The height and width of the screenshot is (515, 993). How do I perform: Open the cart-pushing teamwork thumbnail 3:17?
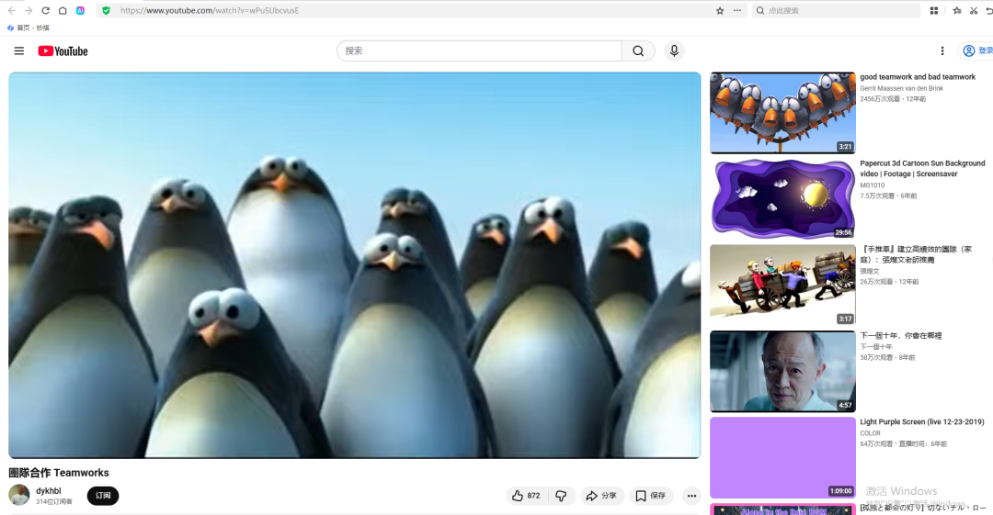[x=782, y=285]
